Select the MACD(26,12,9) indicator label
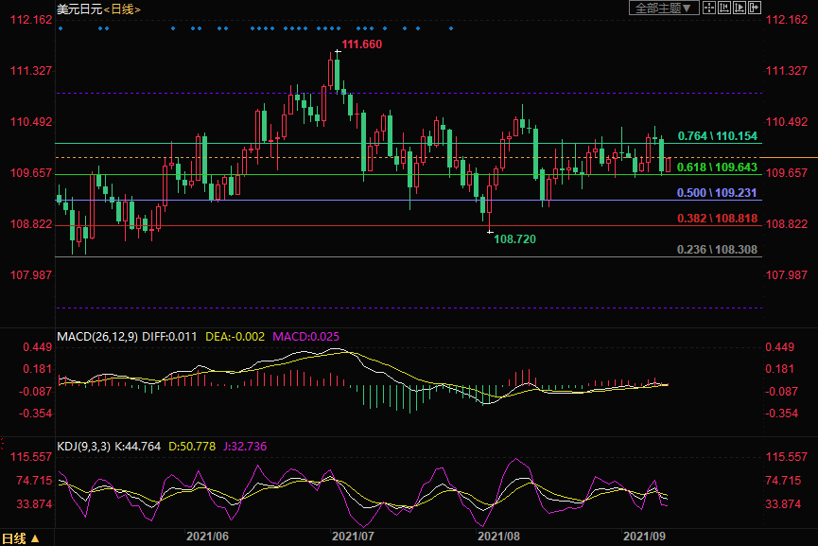818x546 pixels. pyautogui.click(x=98, y=336)
